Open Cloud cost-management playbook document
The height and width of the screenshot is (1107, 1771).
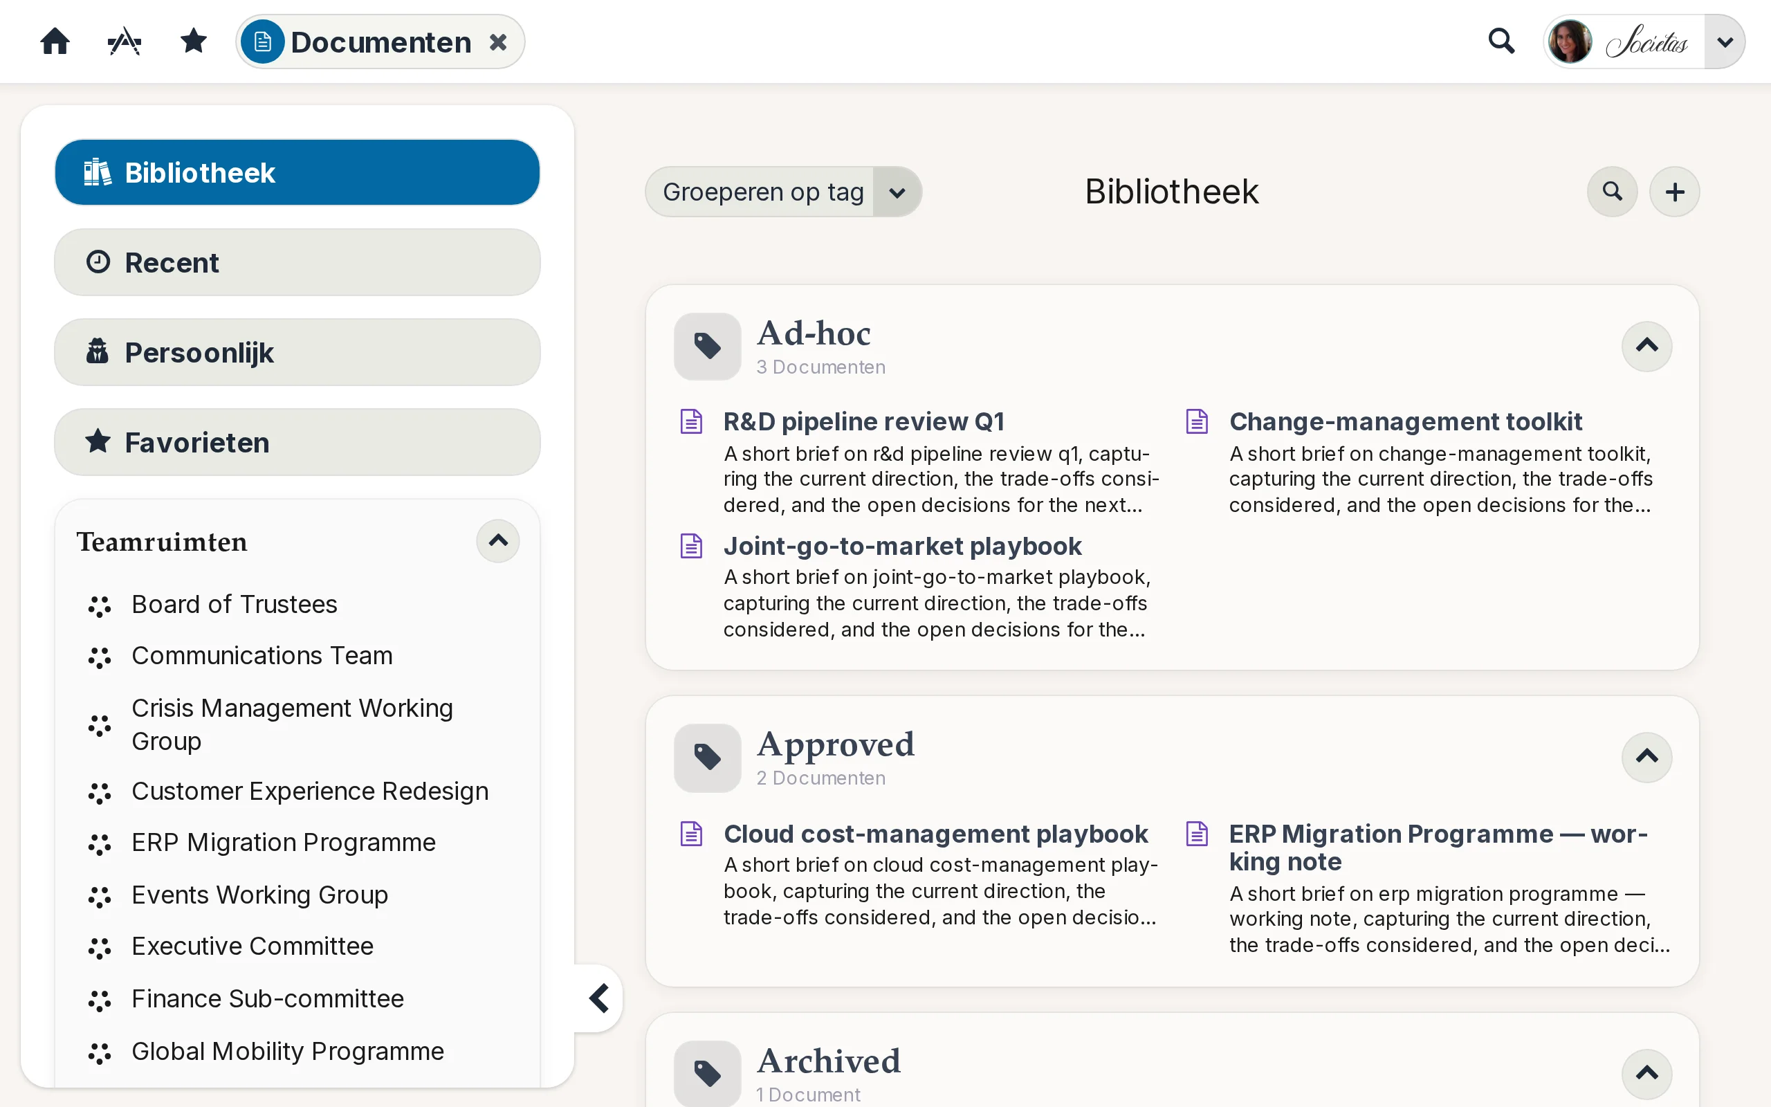[x=935, y=834]
